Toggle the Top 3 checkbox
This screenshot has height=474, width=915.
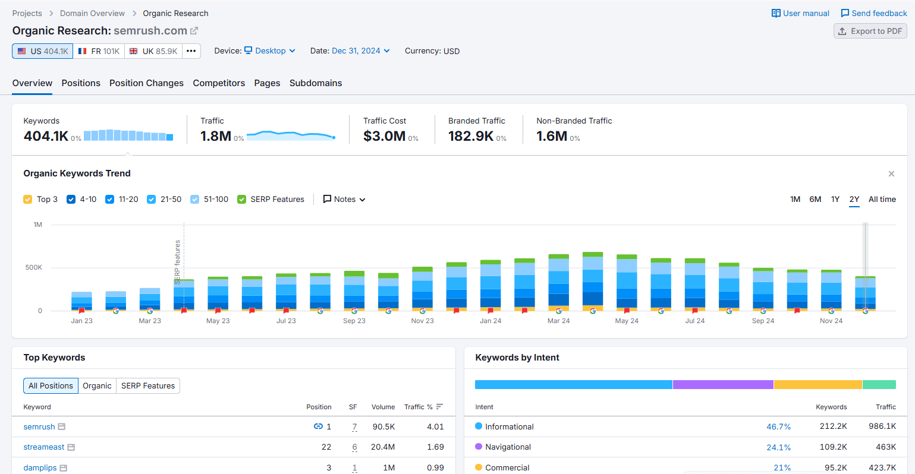point(27,200)
